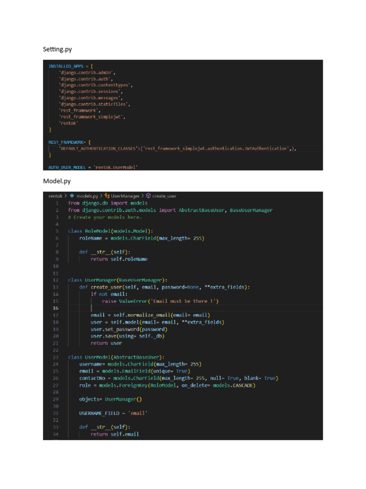
Task: Place cursor on the empty line 16
Action: coord(195,308)
